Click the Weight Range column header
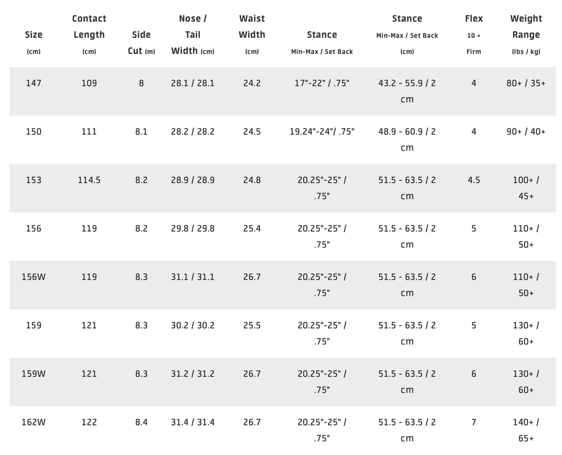562x455 pixels. pos(526,34)
